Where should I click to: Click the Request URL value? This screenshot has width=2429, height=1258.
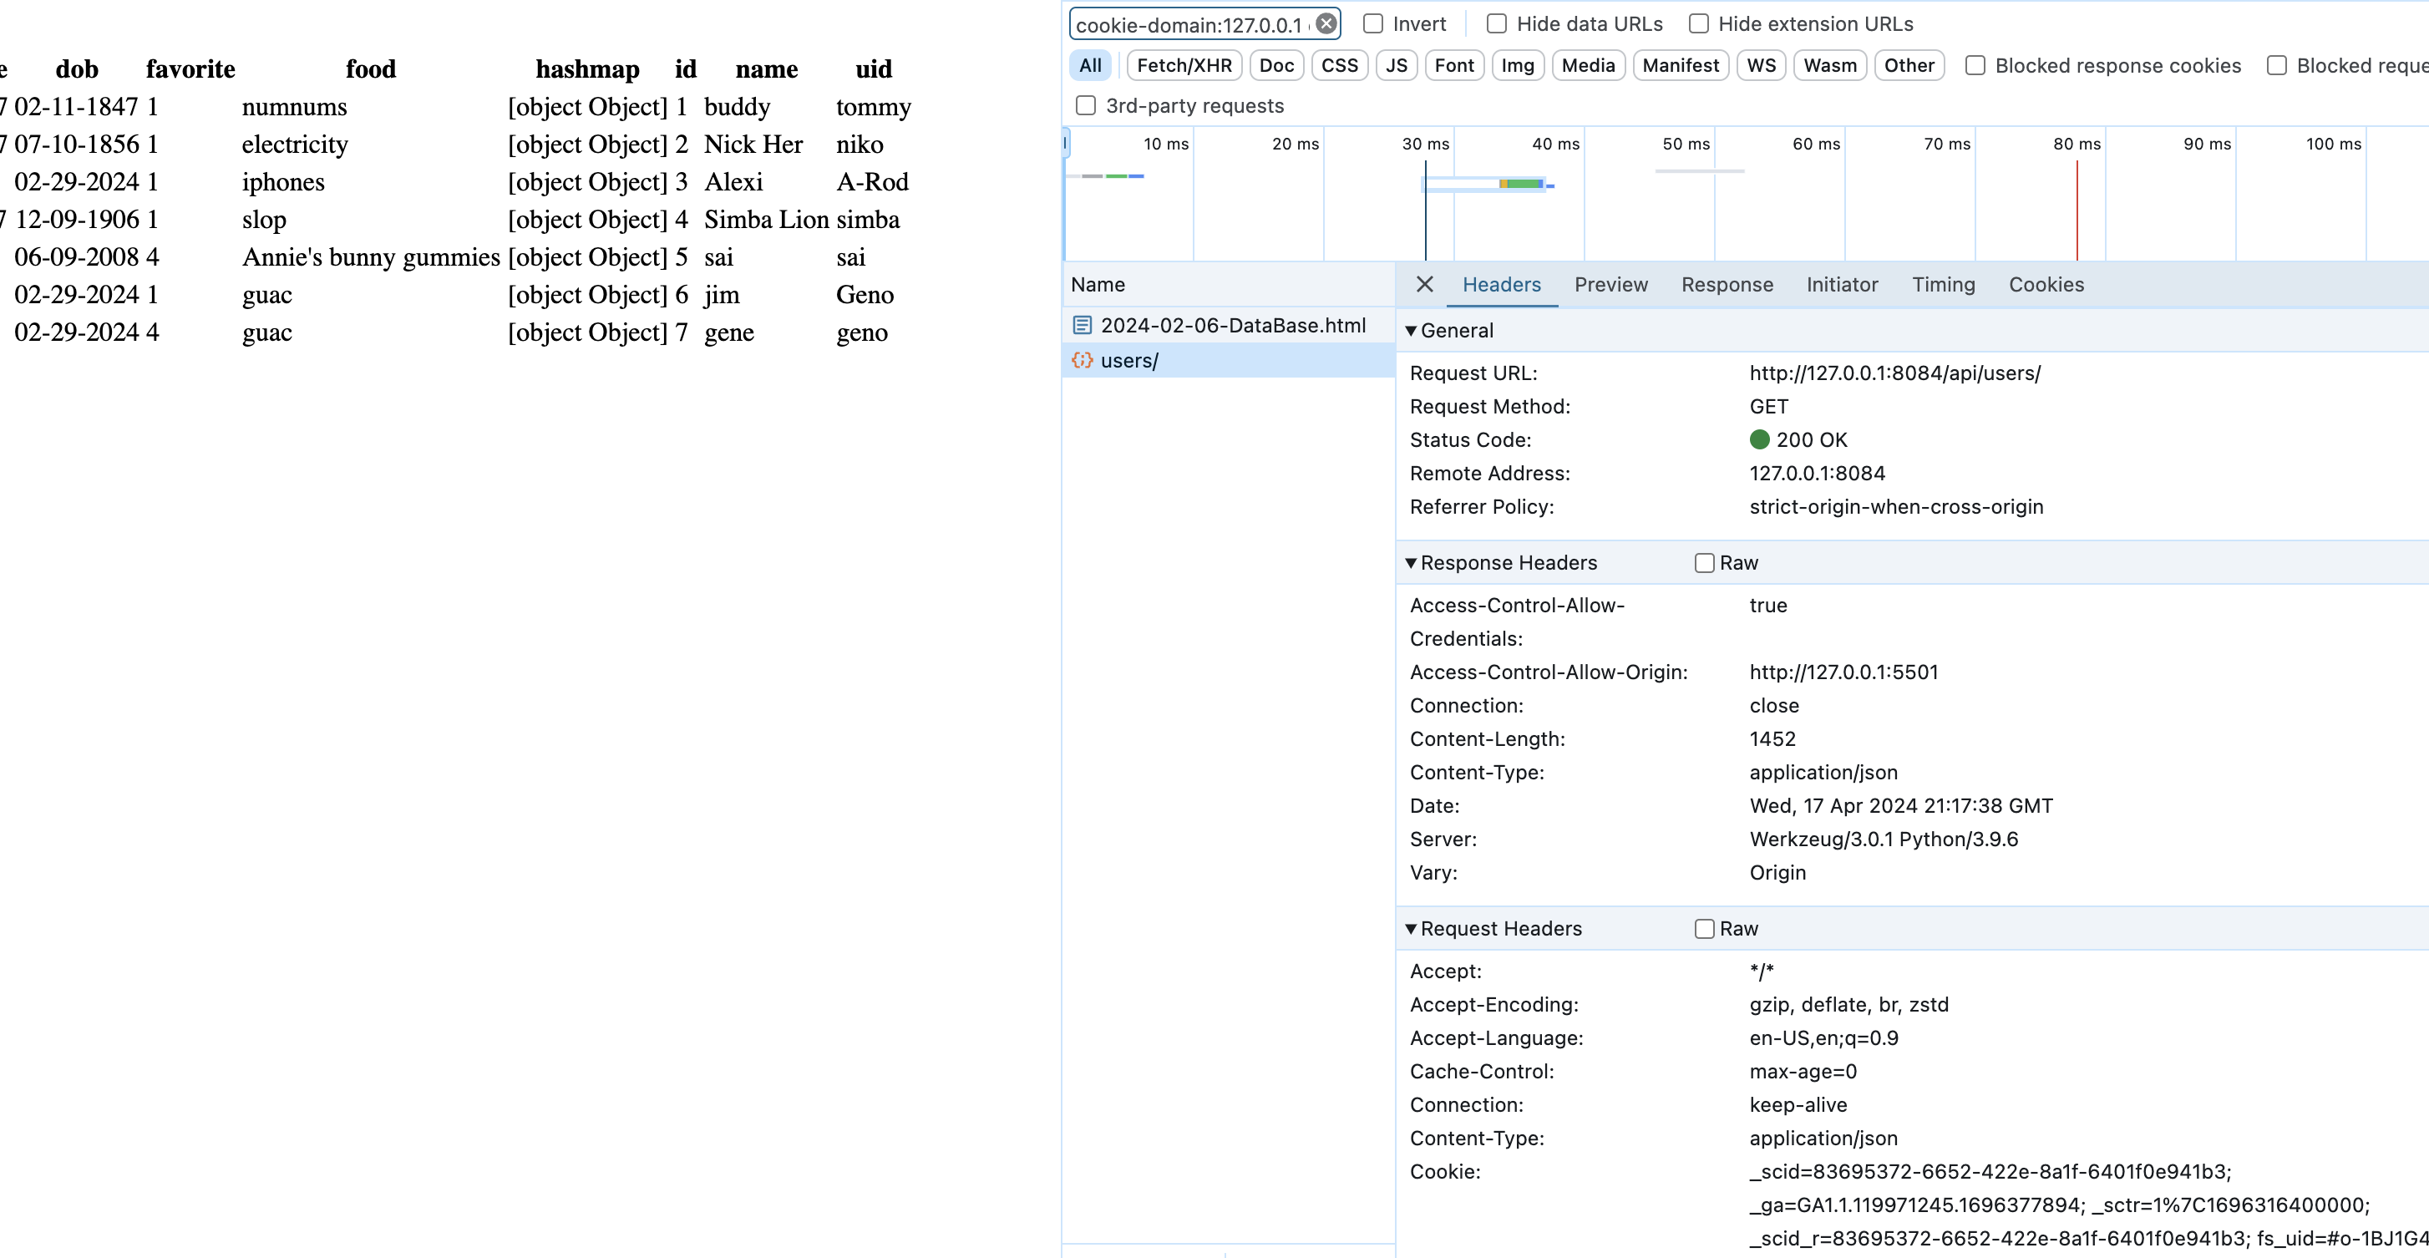tap(1894, 373)
